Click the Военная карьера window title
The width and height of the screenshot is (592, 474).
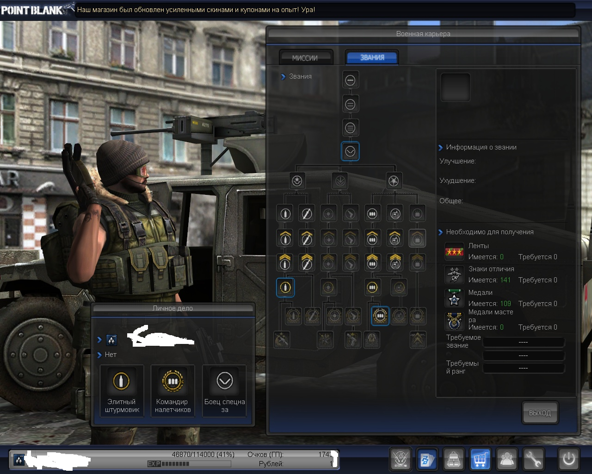pos(423,34)
